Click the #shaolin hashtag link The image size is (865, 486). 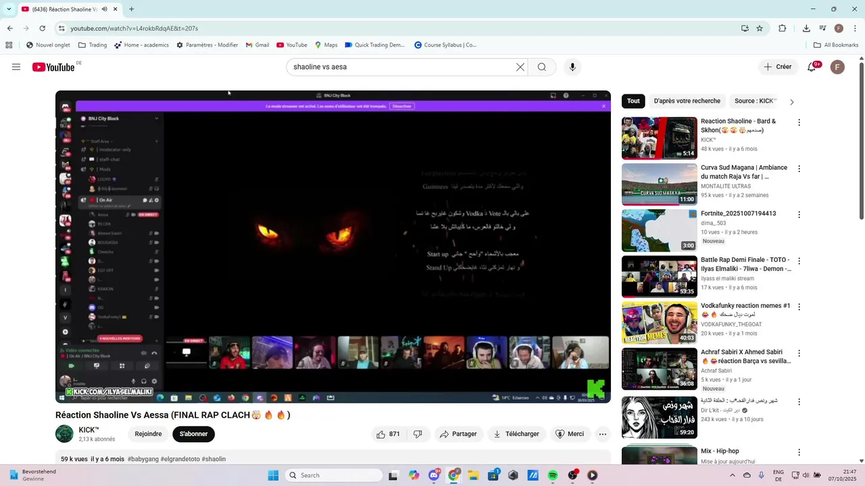214,459
